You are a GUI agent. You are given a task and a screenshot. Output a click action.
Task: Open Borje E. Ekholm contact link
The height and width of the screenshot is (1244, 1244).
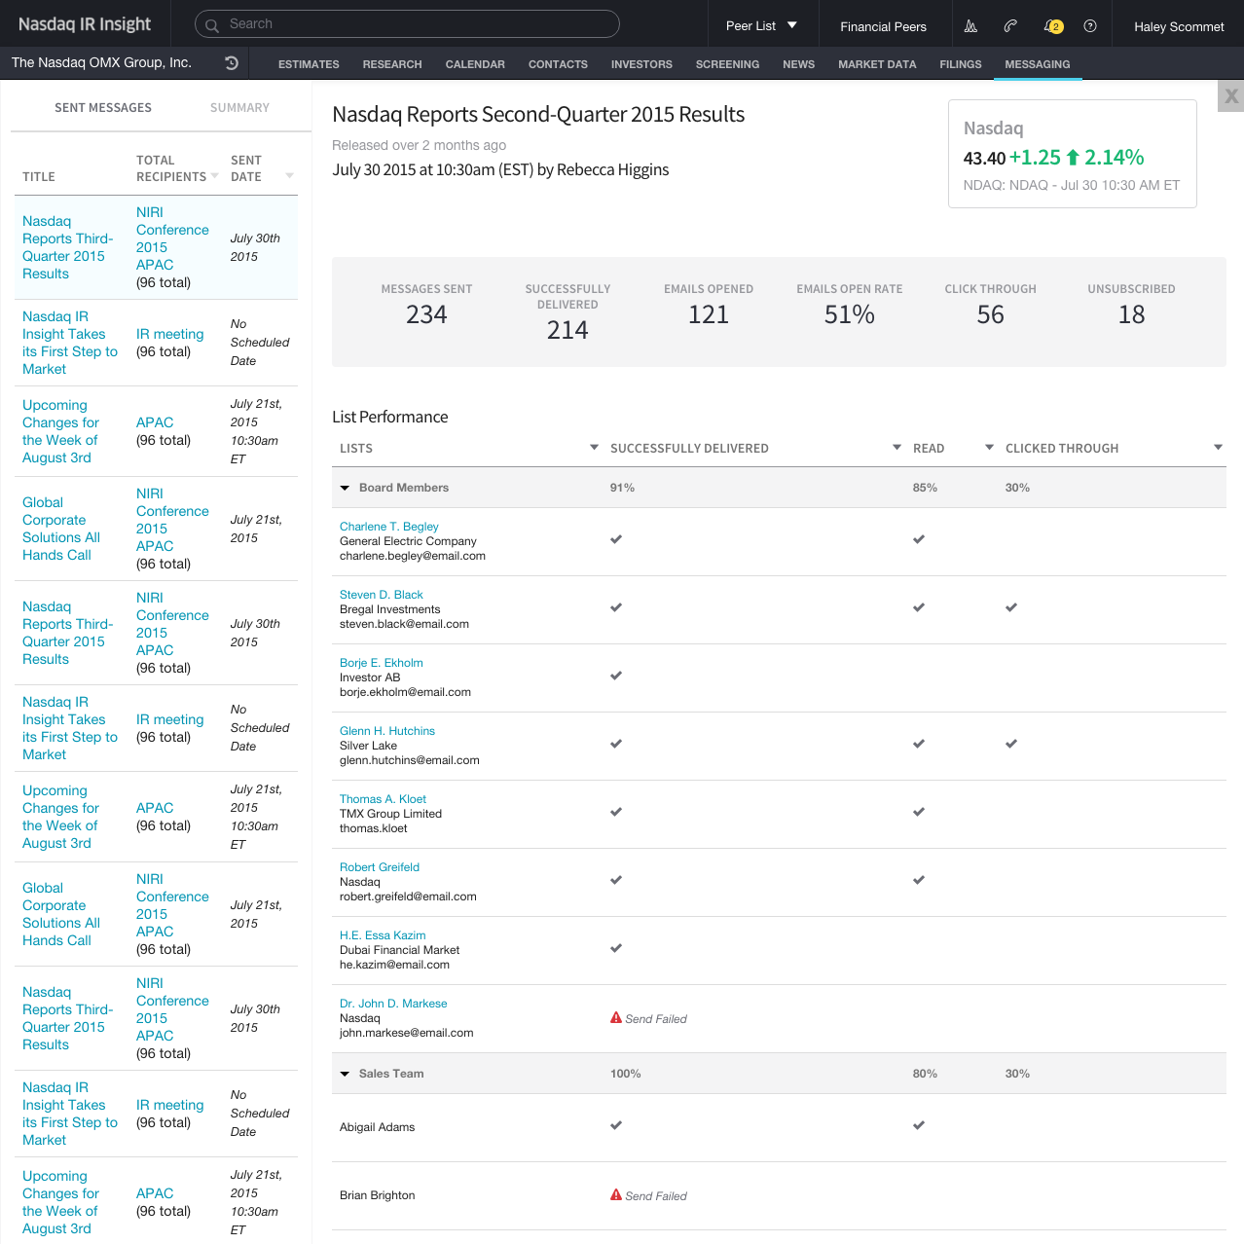(x=382, y=663)
